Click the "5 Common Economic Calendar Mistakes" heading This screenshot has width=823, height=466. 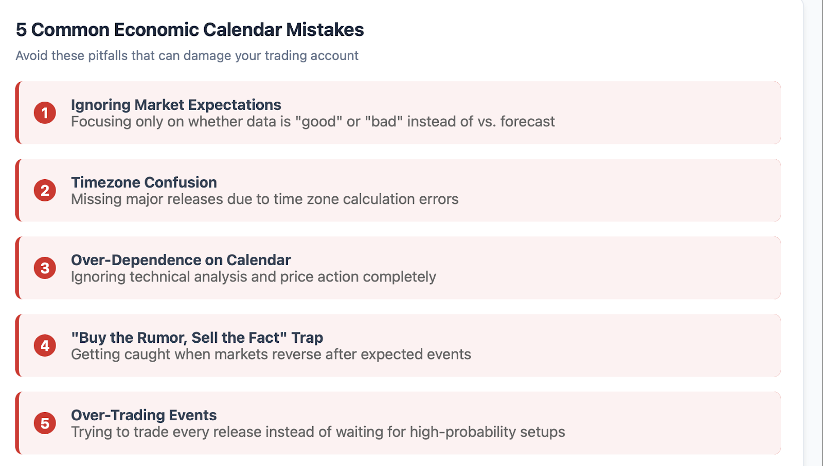point(190,30)
